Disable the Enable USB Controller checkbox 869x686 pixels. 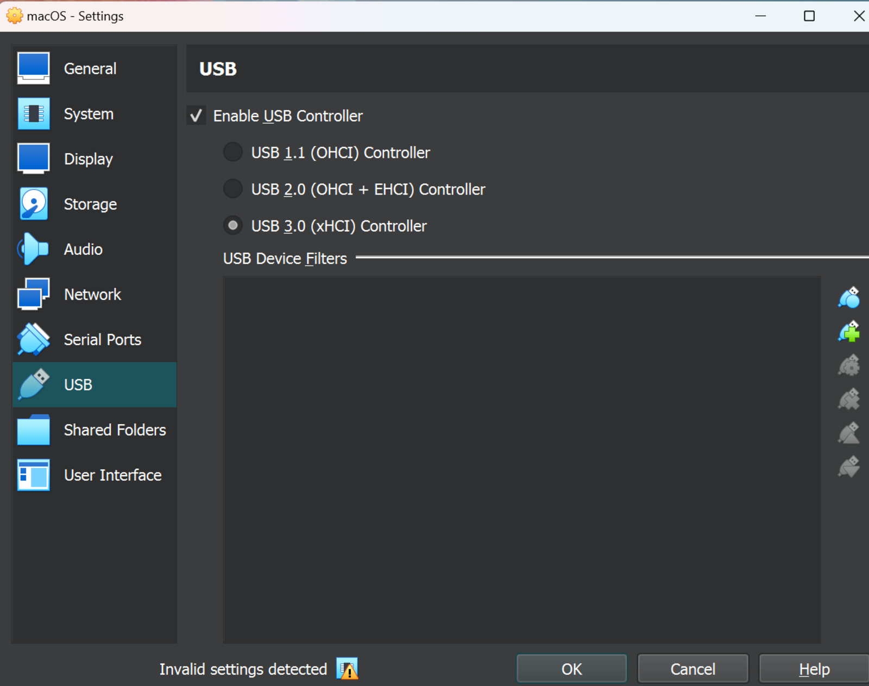click(196, 116)
